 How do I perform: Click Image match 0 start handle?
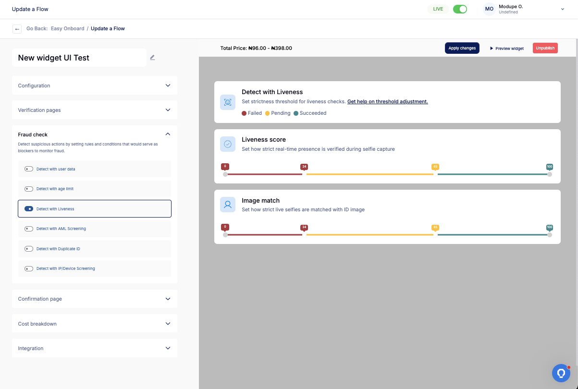tap(225, 235)
